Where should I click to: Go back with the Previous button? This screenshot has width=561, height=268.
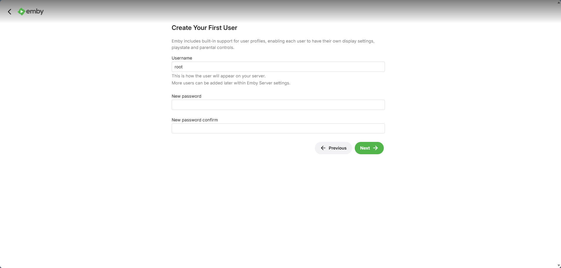point(333,148)
